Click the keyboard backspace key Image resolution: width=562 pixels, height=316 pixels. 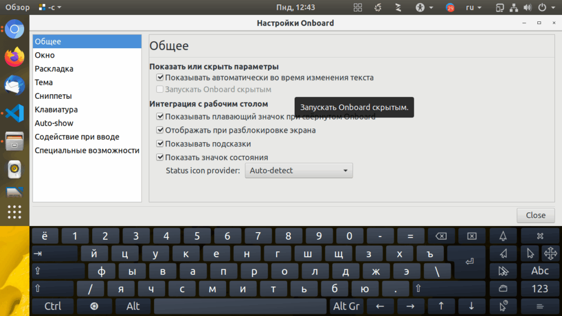441,236
